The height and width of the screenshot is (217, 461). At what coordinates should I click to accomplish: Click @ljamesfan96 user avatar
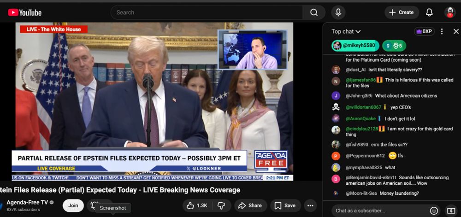click(336, 81)
